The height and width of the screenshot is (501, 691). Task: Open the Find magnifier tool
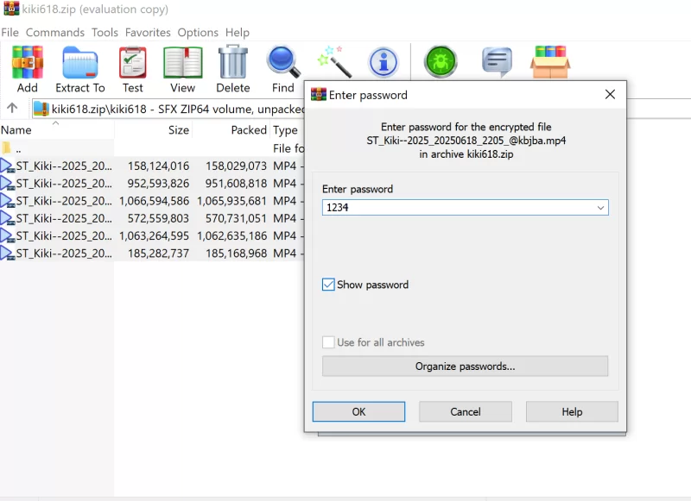[x=283, y=61]
